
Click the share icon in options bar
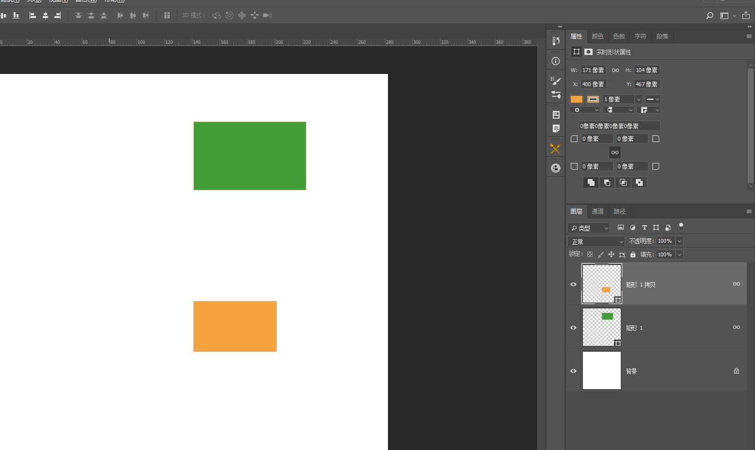click(x=746, y=15)
